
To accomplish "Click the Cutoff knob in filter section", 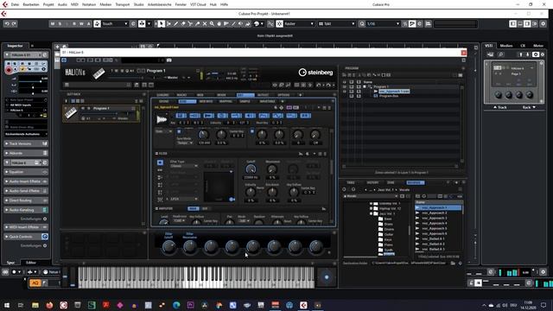I will [251, 169].
